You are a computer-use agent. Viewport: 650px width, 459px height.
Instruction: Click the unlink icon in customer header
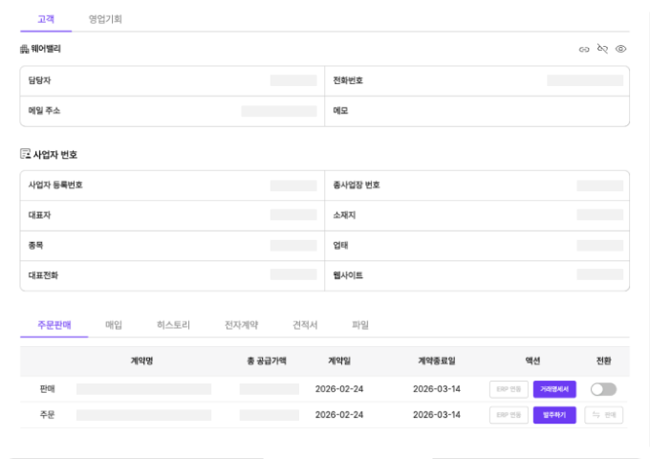tap(602, 49)
